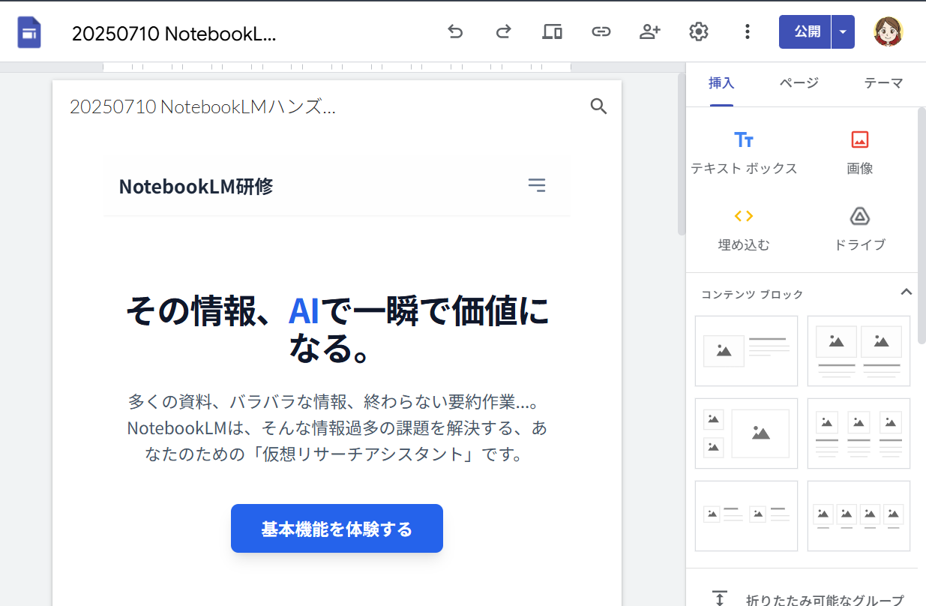Click the redo icon

(x=503, y=31)
